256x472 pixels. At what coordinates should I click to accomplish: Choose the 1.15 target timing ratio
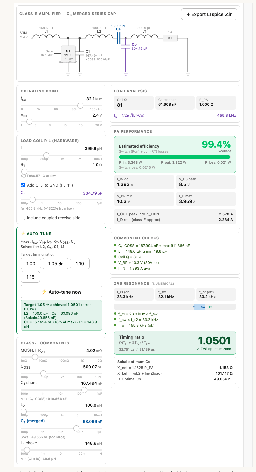point(31,277)
